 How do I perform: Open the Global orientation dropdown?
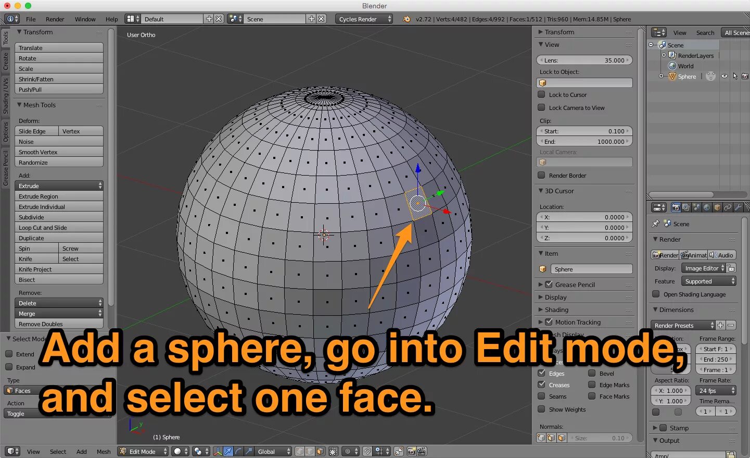tap(273, 451)
